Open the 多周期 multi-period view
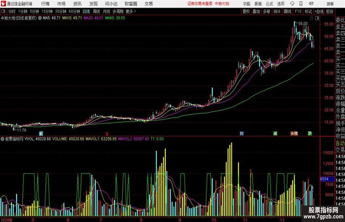 (118, 11)
